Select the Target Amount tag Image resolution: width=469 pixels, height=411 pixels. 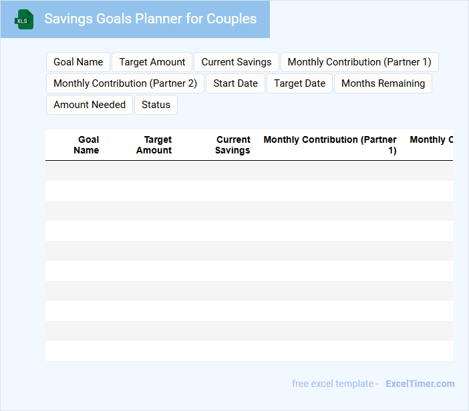152,62
